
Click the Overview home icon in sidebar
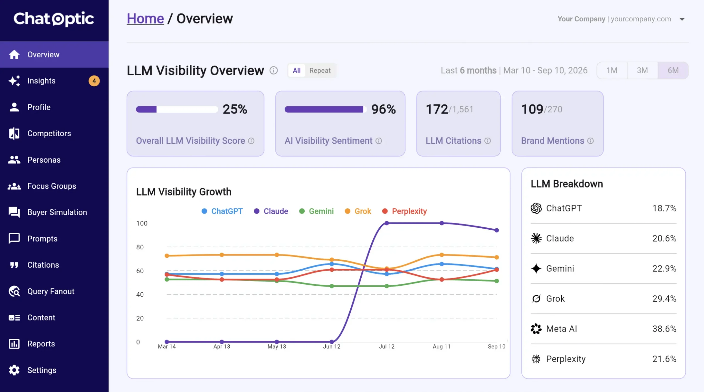[x=14, y=54]
